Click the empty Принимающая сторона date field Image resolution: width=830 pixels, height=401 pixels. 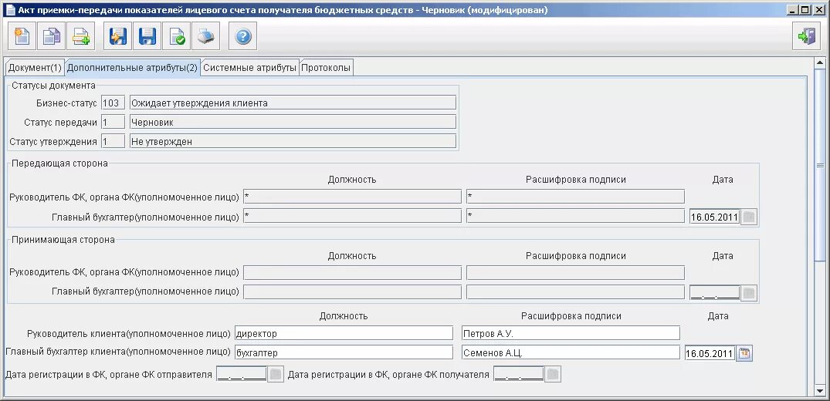coord(715,292)
